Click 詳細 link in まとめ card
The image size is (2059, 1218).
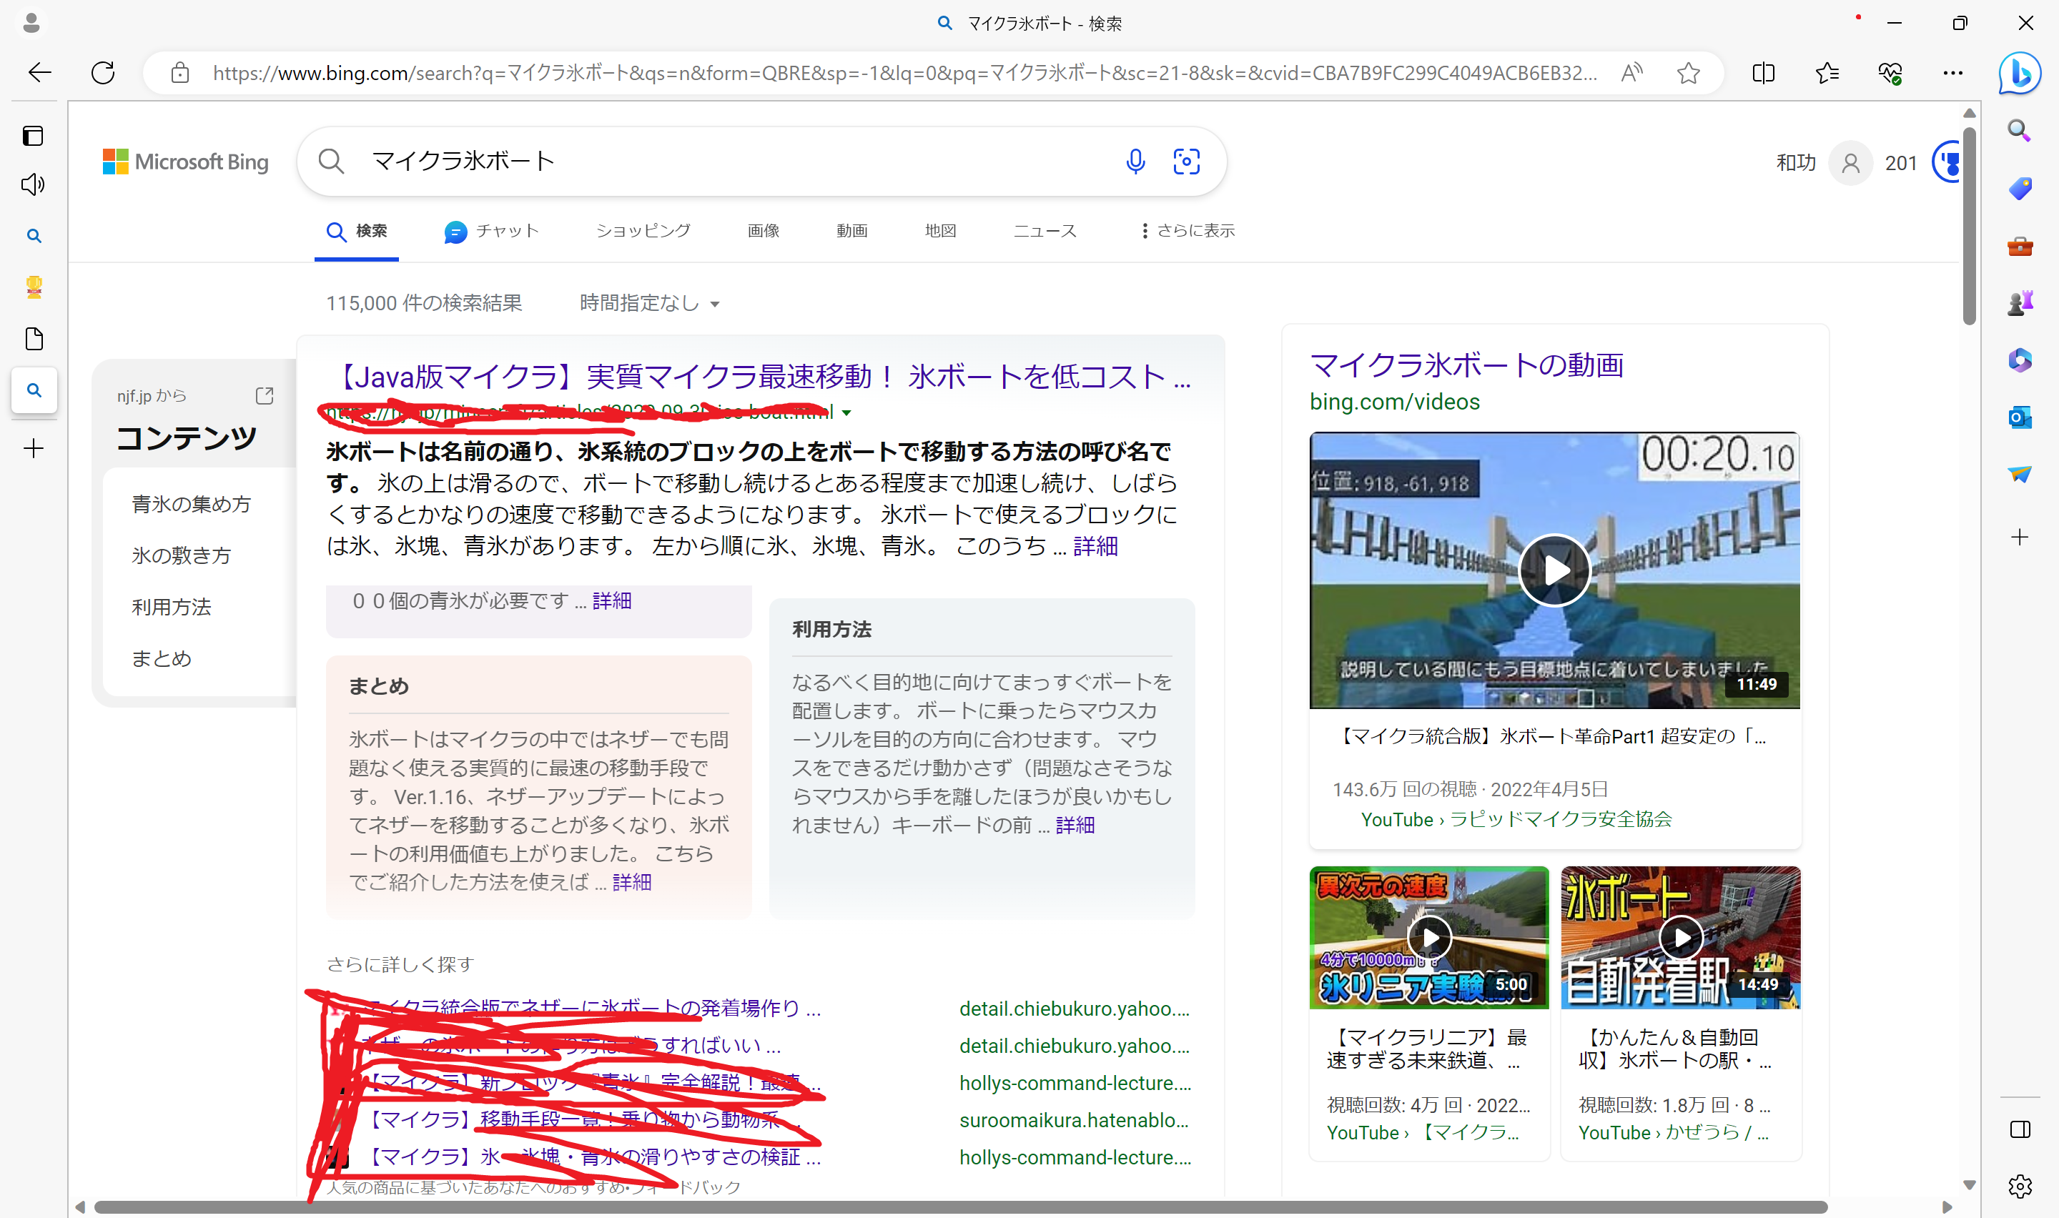click(632, 882)
